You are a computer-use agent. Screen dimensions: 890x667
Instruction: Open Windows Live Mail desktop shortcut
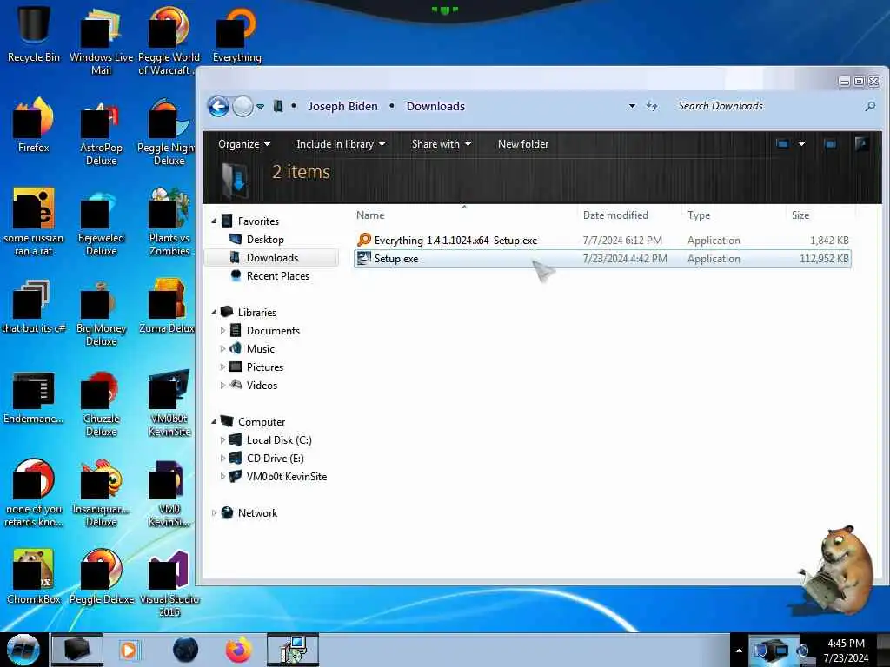tap(101, 40)
